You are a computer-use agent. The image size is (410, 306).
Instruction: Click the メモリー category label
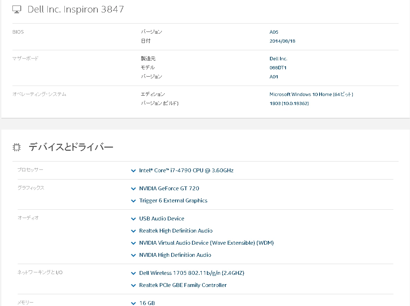tap(26, 303)
